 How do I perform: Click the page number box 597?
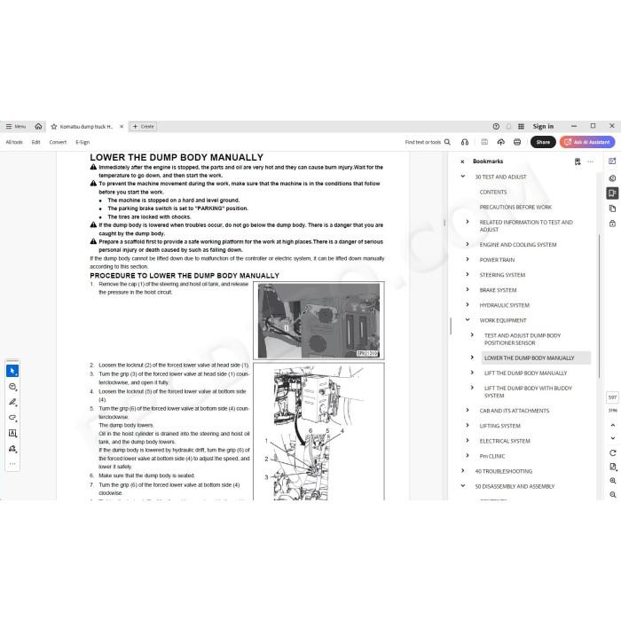point(612,397)
